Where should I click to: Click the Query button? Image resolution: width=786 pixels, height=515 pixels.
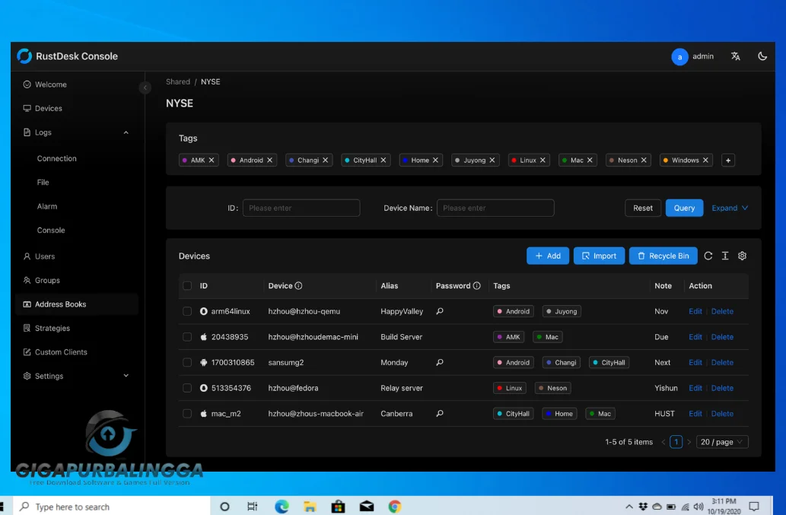(x=684, y=208)
